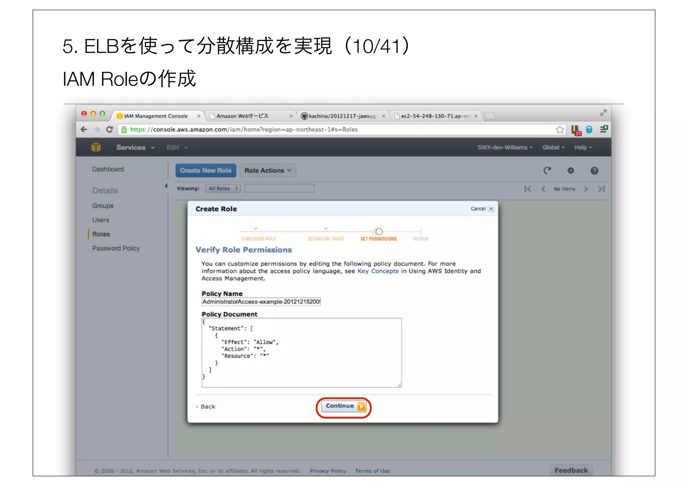Open the Role Actions dropdown
Viewport: 688px width, 486px height.
[268, 171]
